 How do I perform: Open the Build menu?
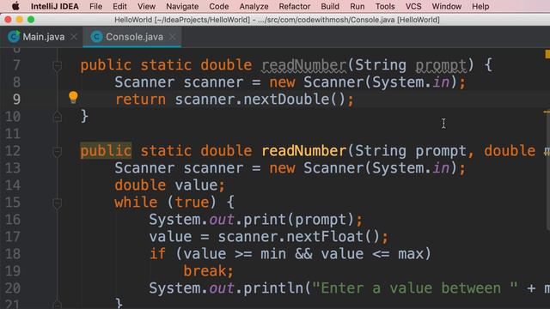(330, 6)
